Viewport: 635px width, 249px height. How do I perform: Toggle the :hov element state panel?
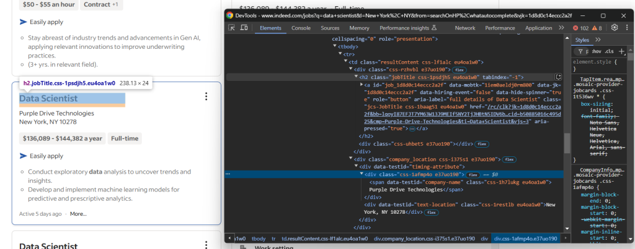597,52
